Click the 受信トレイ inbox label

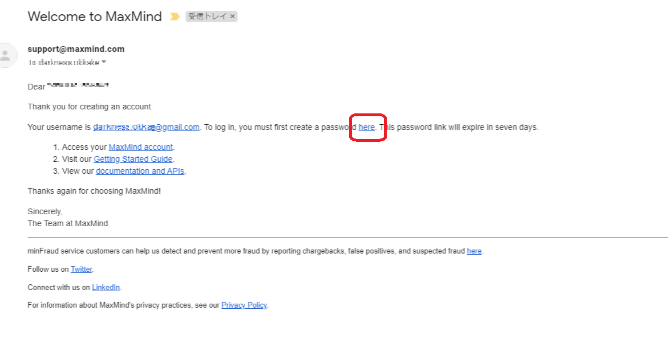tap(208, 17)
